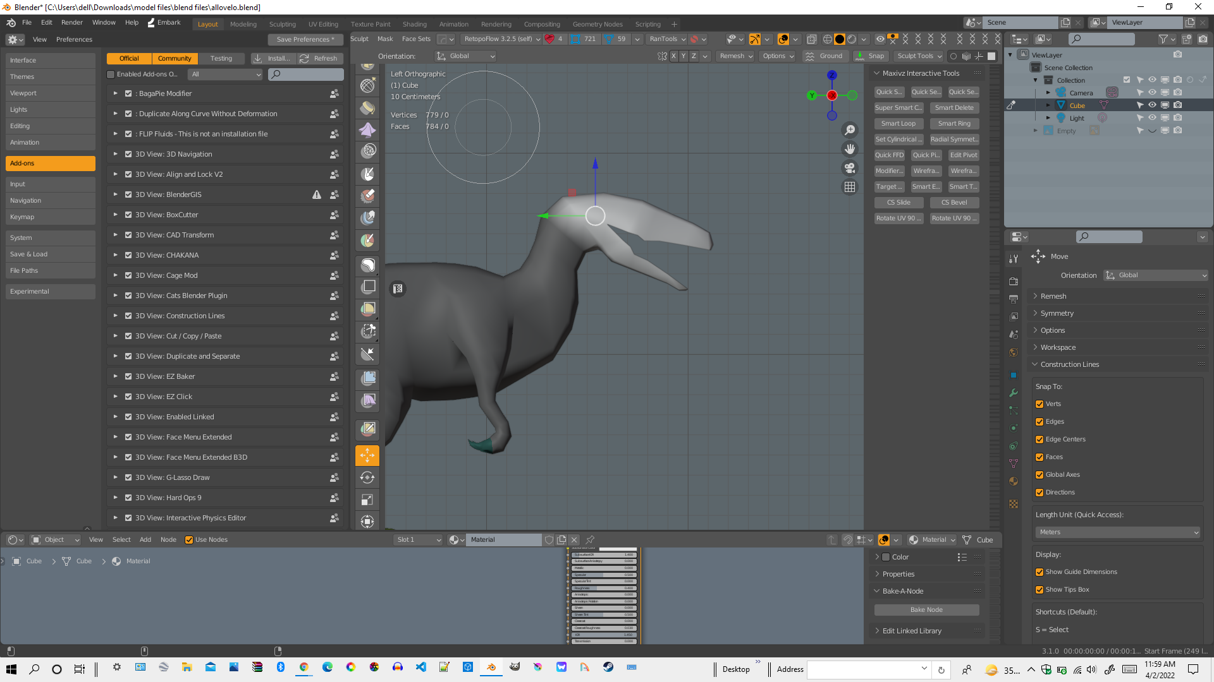Screen dimensions: 1214x682
Task: Expand the Remesh panel
Action: (1053, 296)
